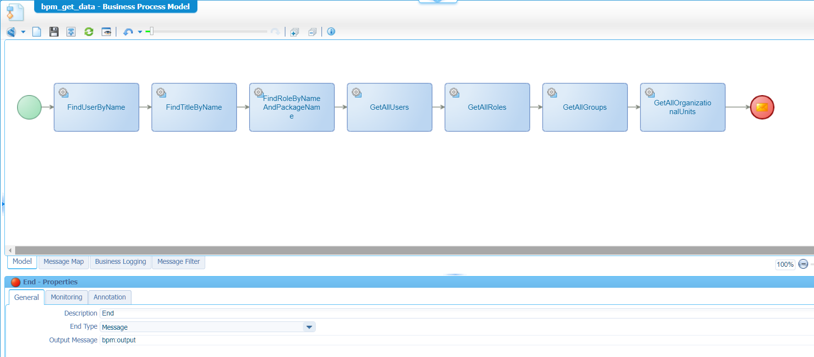Click the expand all icon with plus sign

click(295, 32)
